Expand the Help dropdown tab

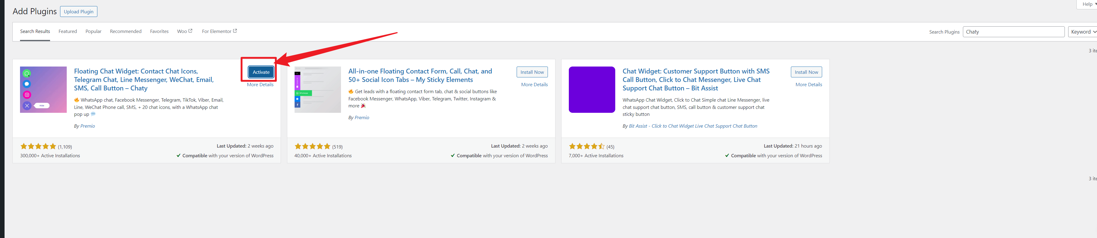point(1089,4)
